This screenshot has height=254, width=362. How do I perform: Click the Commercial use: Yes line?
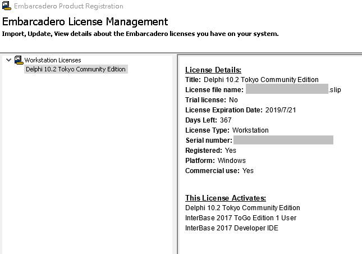(x=219, y=171)
